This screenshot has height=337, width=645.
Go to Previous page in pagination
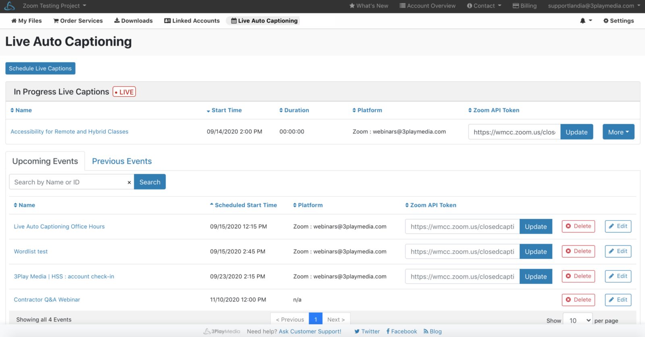290,319
